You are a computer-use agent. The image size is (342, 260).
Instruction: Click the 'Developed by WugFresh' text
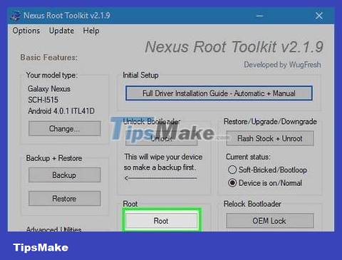pyautogui.click(x=282, y=65)
